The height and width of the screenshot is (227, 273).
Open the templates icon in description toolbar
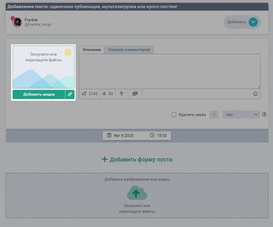(x=135, y=94)
